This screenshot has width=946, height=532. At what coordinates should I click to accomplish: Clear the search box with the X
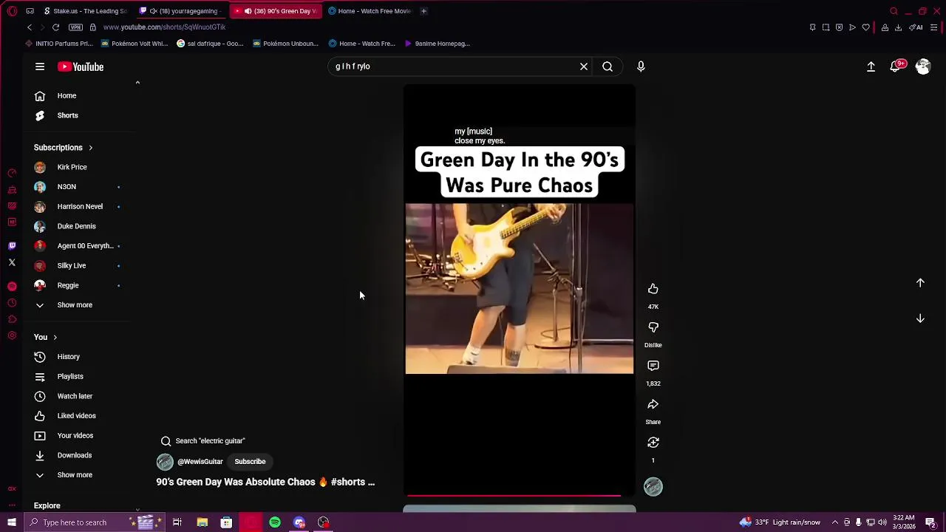click(584, 66)
